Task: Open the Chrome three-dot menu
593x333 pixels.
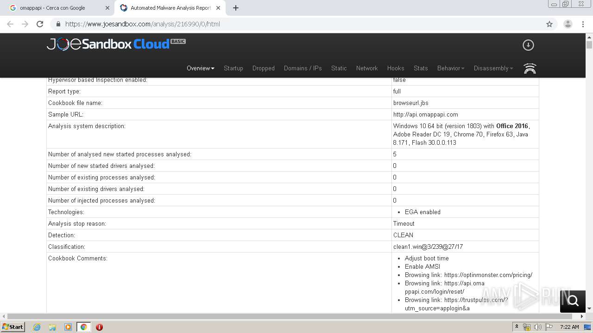Action: click(583, 24)
